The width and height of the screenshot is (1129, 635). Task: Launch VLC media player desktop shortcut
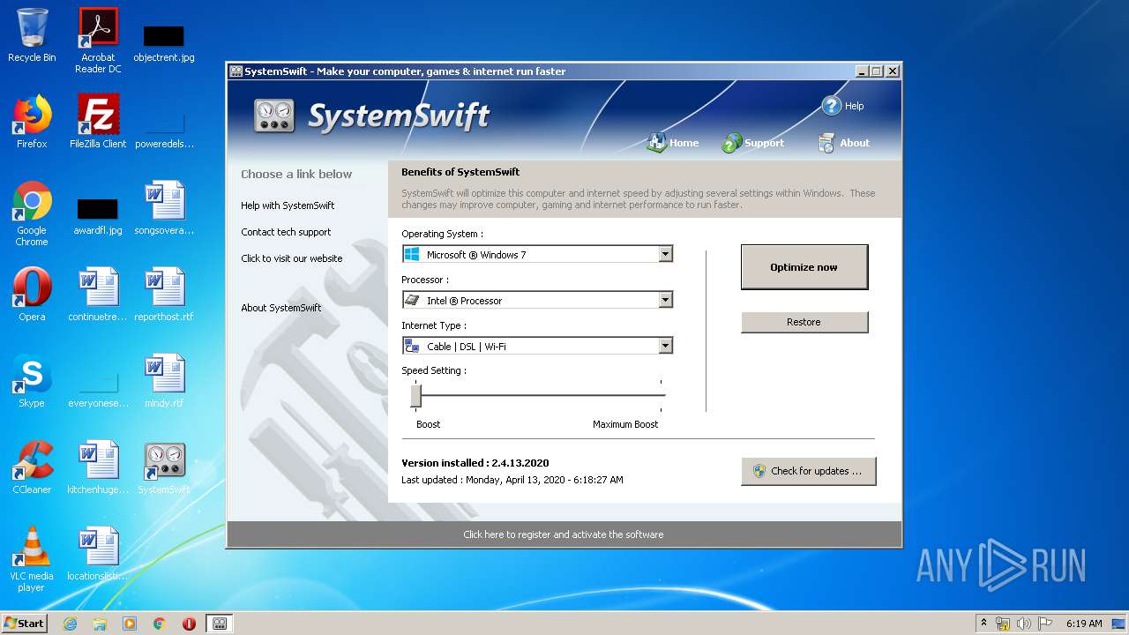coord(32,559)
